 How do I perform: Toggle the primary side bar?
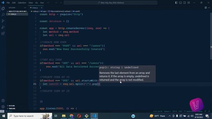point(177,3)
